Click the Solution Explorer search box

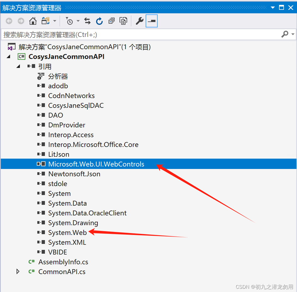tap(140, 34)
